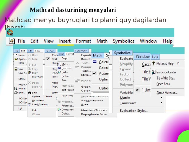This screenshot has width=189, height=142.
Task: Click the Find binoculars icon
Action: coord(30,93)
